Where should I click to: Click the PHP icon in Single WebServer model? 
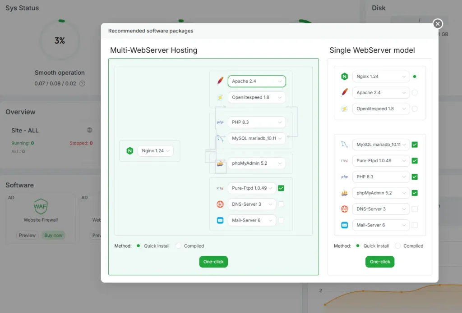[x=344, y=177]
